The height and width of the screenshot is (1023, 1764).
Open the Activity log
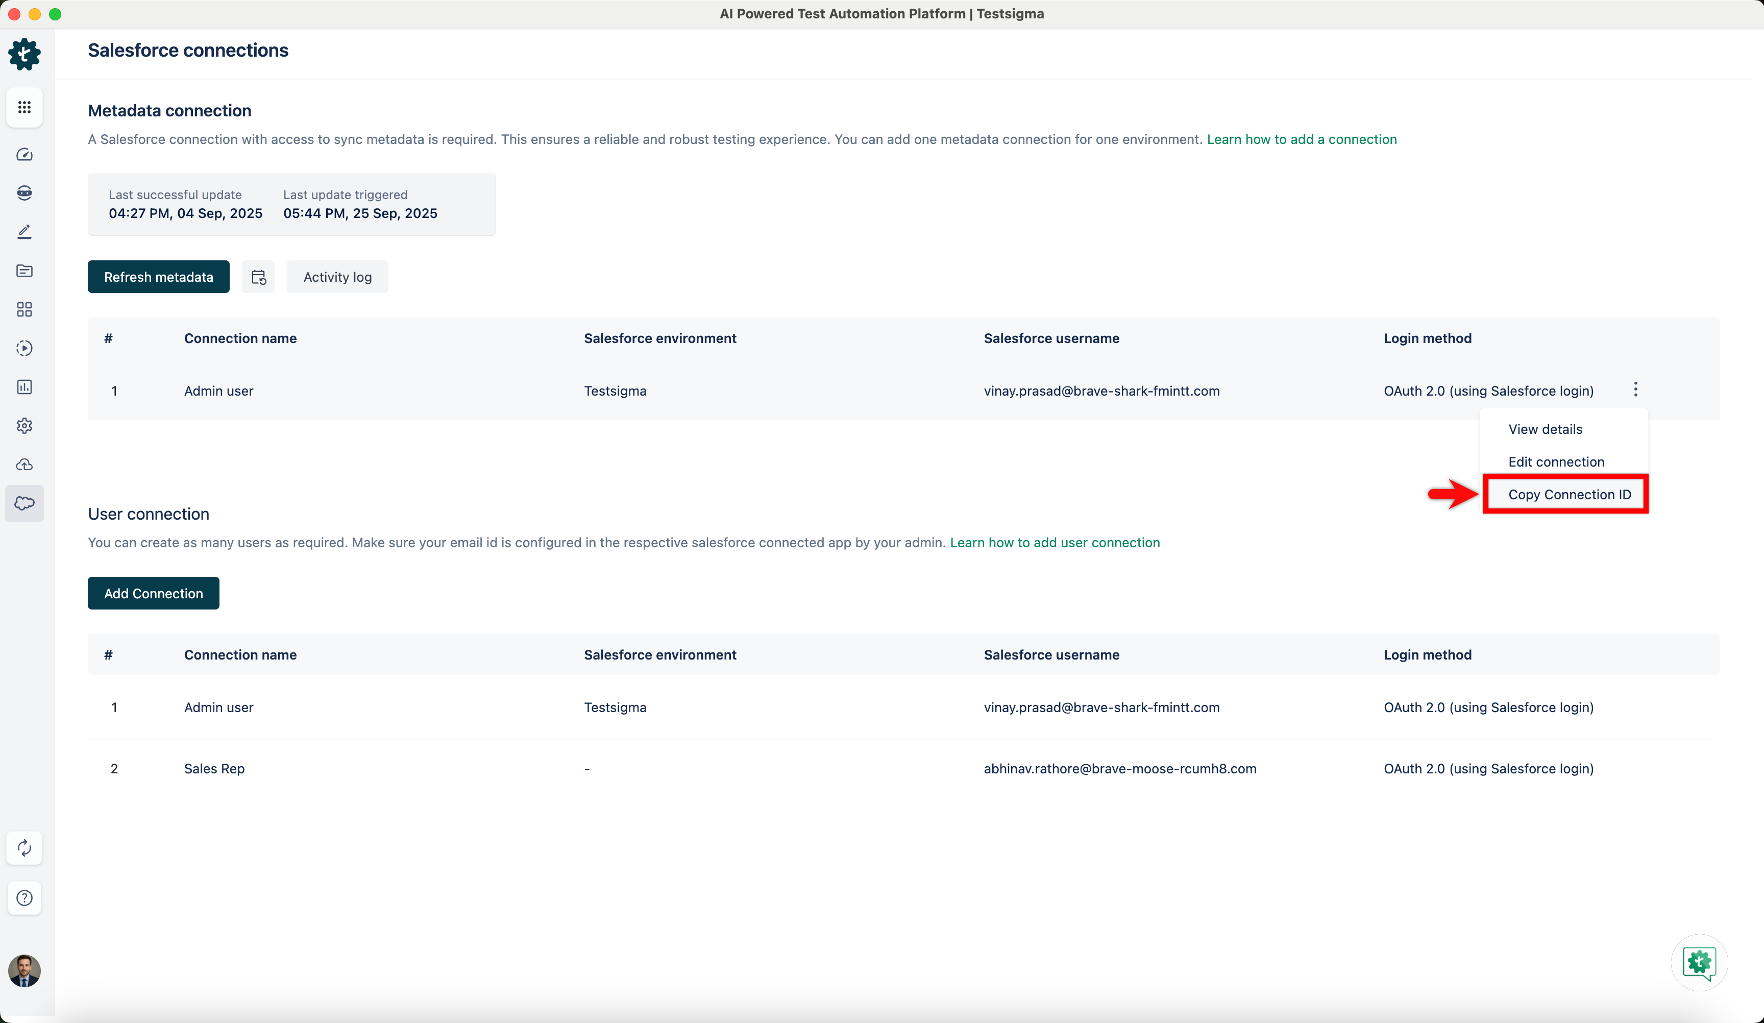click(337, 277)
